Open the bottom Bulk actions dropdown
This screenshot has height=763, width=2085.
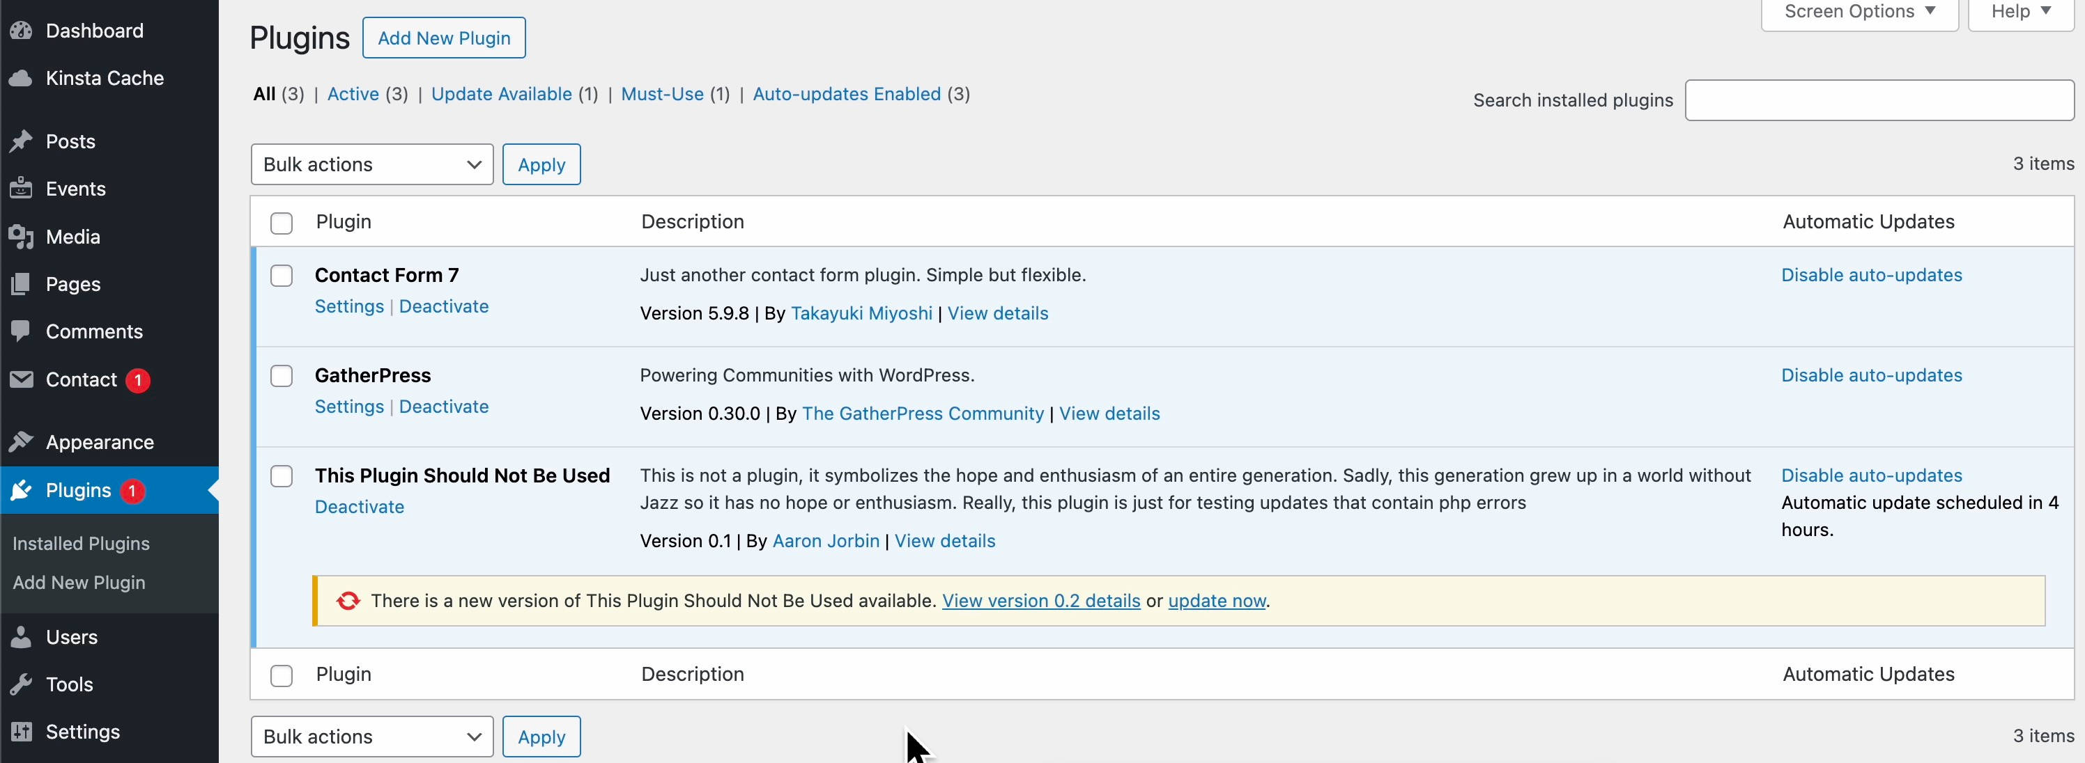(x=371, y=737)
